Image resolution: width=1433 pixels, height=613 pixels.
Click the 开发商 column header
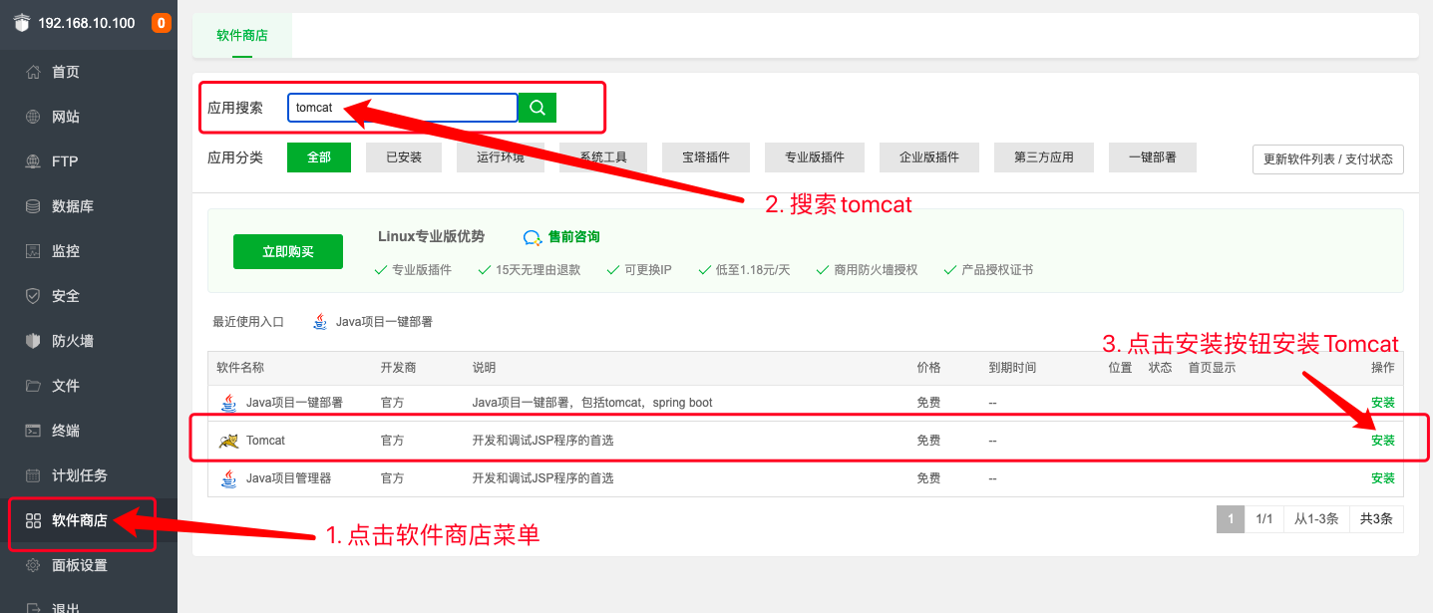tap(398, 368)
